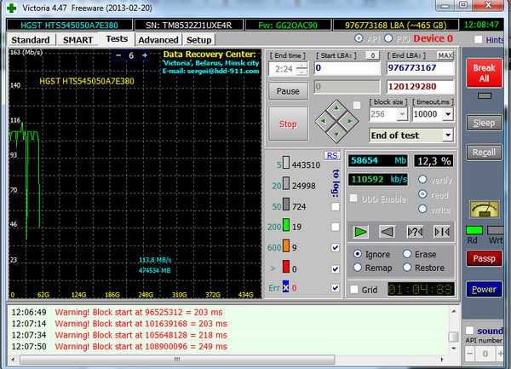
Task: Click the plus graph scale icon
Action: point(145,55)
